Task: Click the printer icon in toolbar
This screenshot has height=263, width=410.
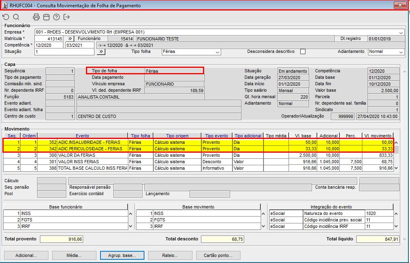Action: coord(36,17)
